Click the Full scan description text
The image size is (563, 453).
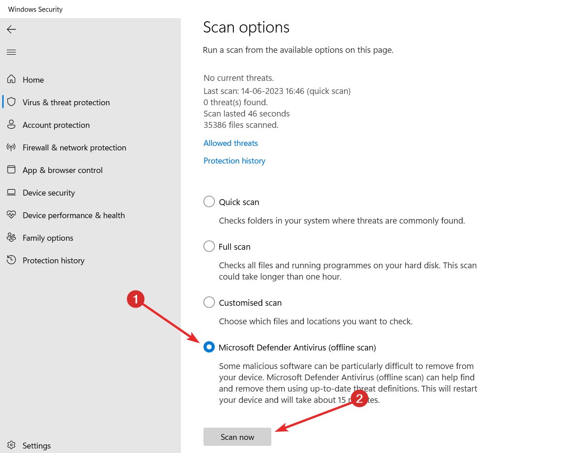click(x=348, y=271)
